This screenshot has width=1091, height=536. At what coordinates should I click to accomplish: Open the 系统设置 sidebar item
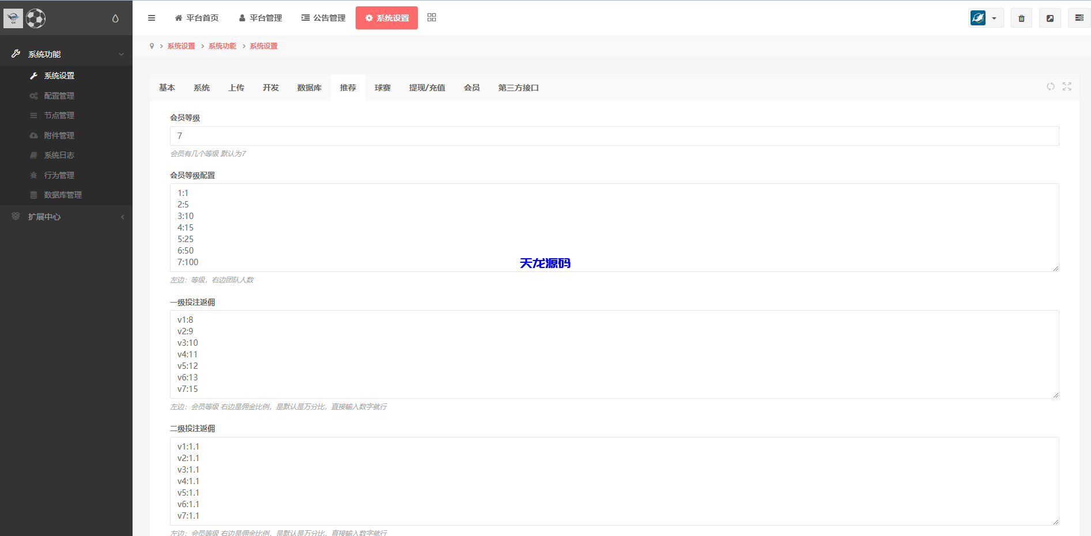59,76
